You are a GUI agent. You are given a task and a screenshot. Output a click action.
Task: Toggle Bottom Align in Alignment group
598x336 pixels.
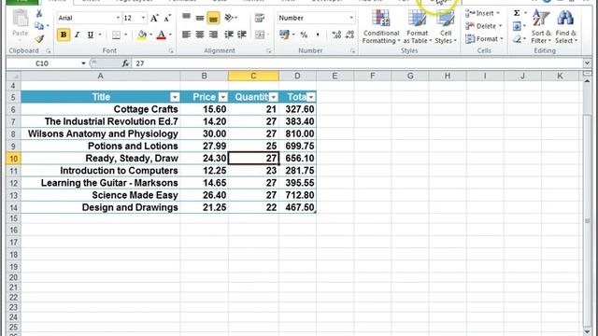point(213,18)
